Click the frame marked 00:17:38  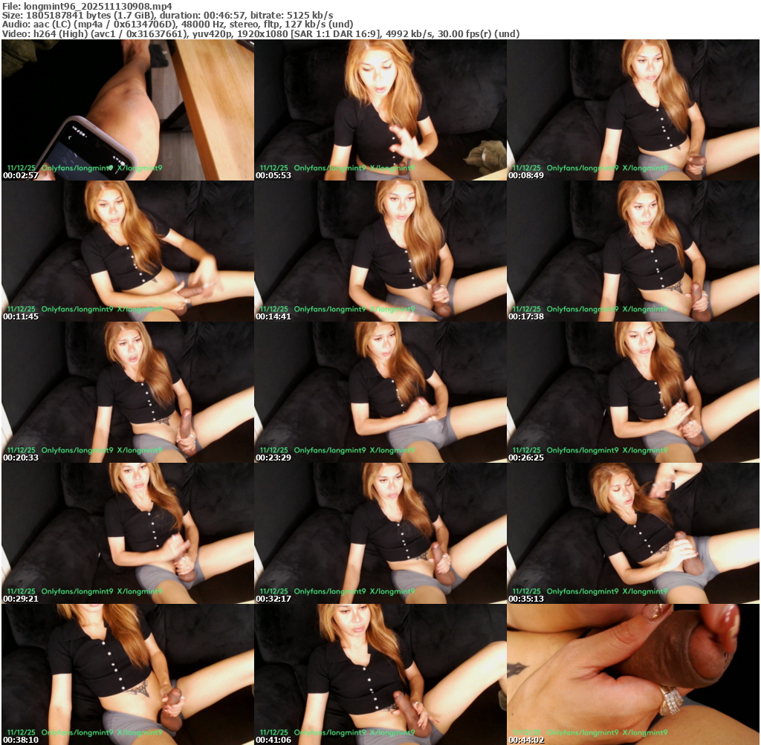(x=633, y=251)
